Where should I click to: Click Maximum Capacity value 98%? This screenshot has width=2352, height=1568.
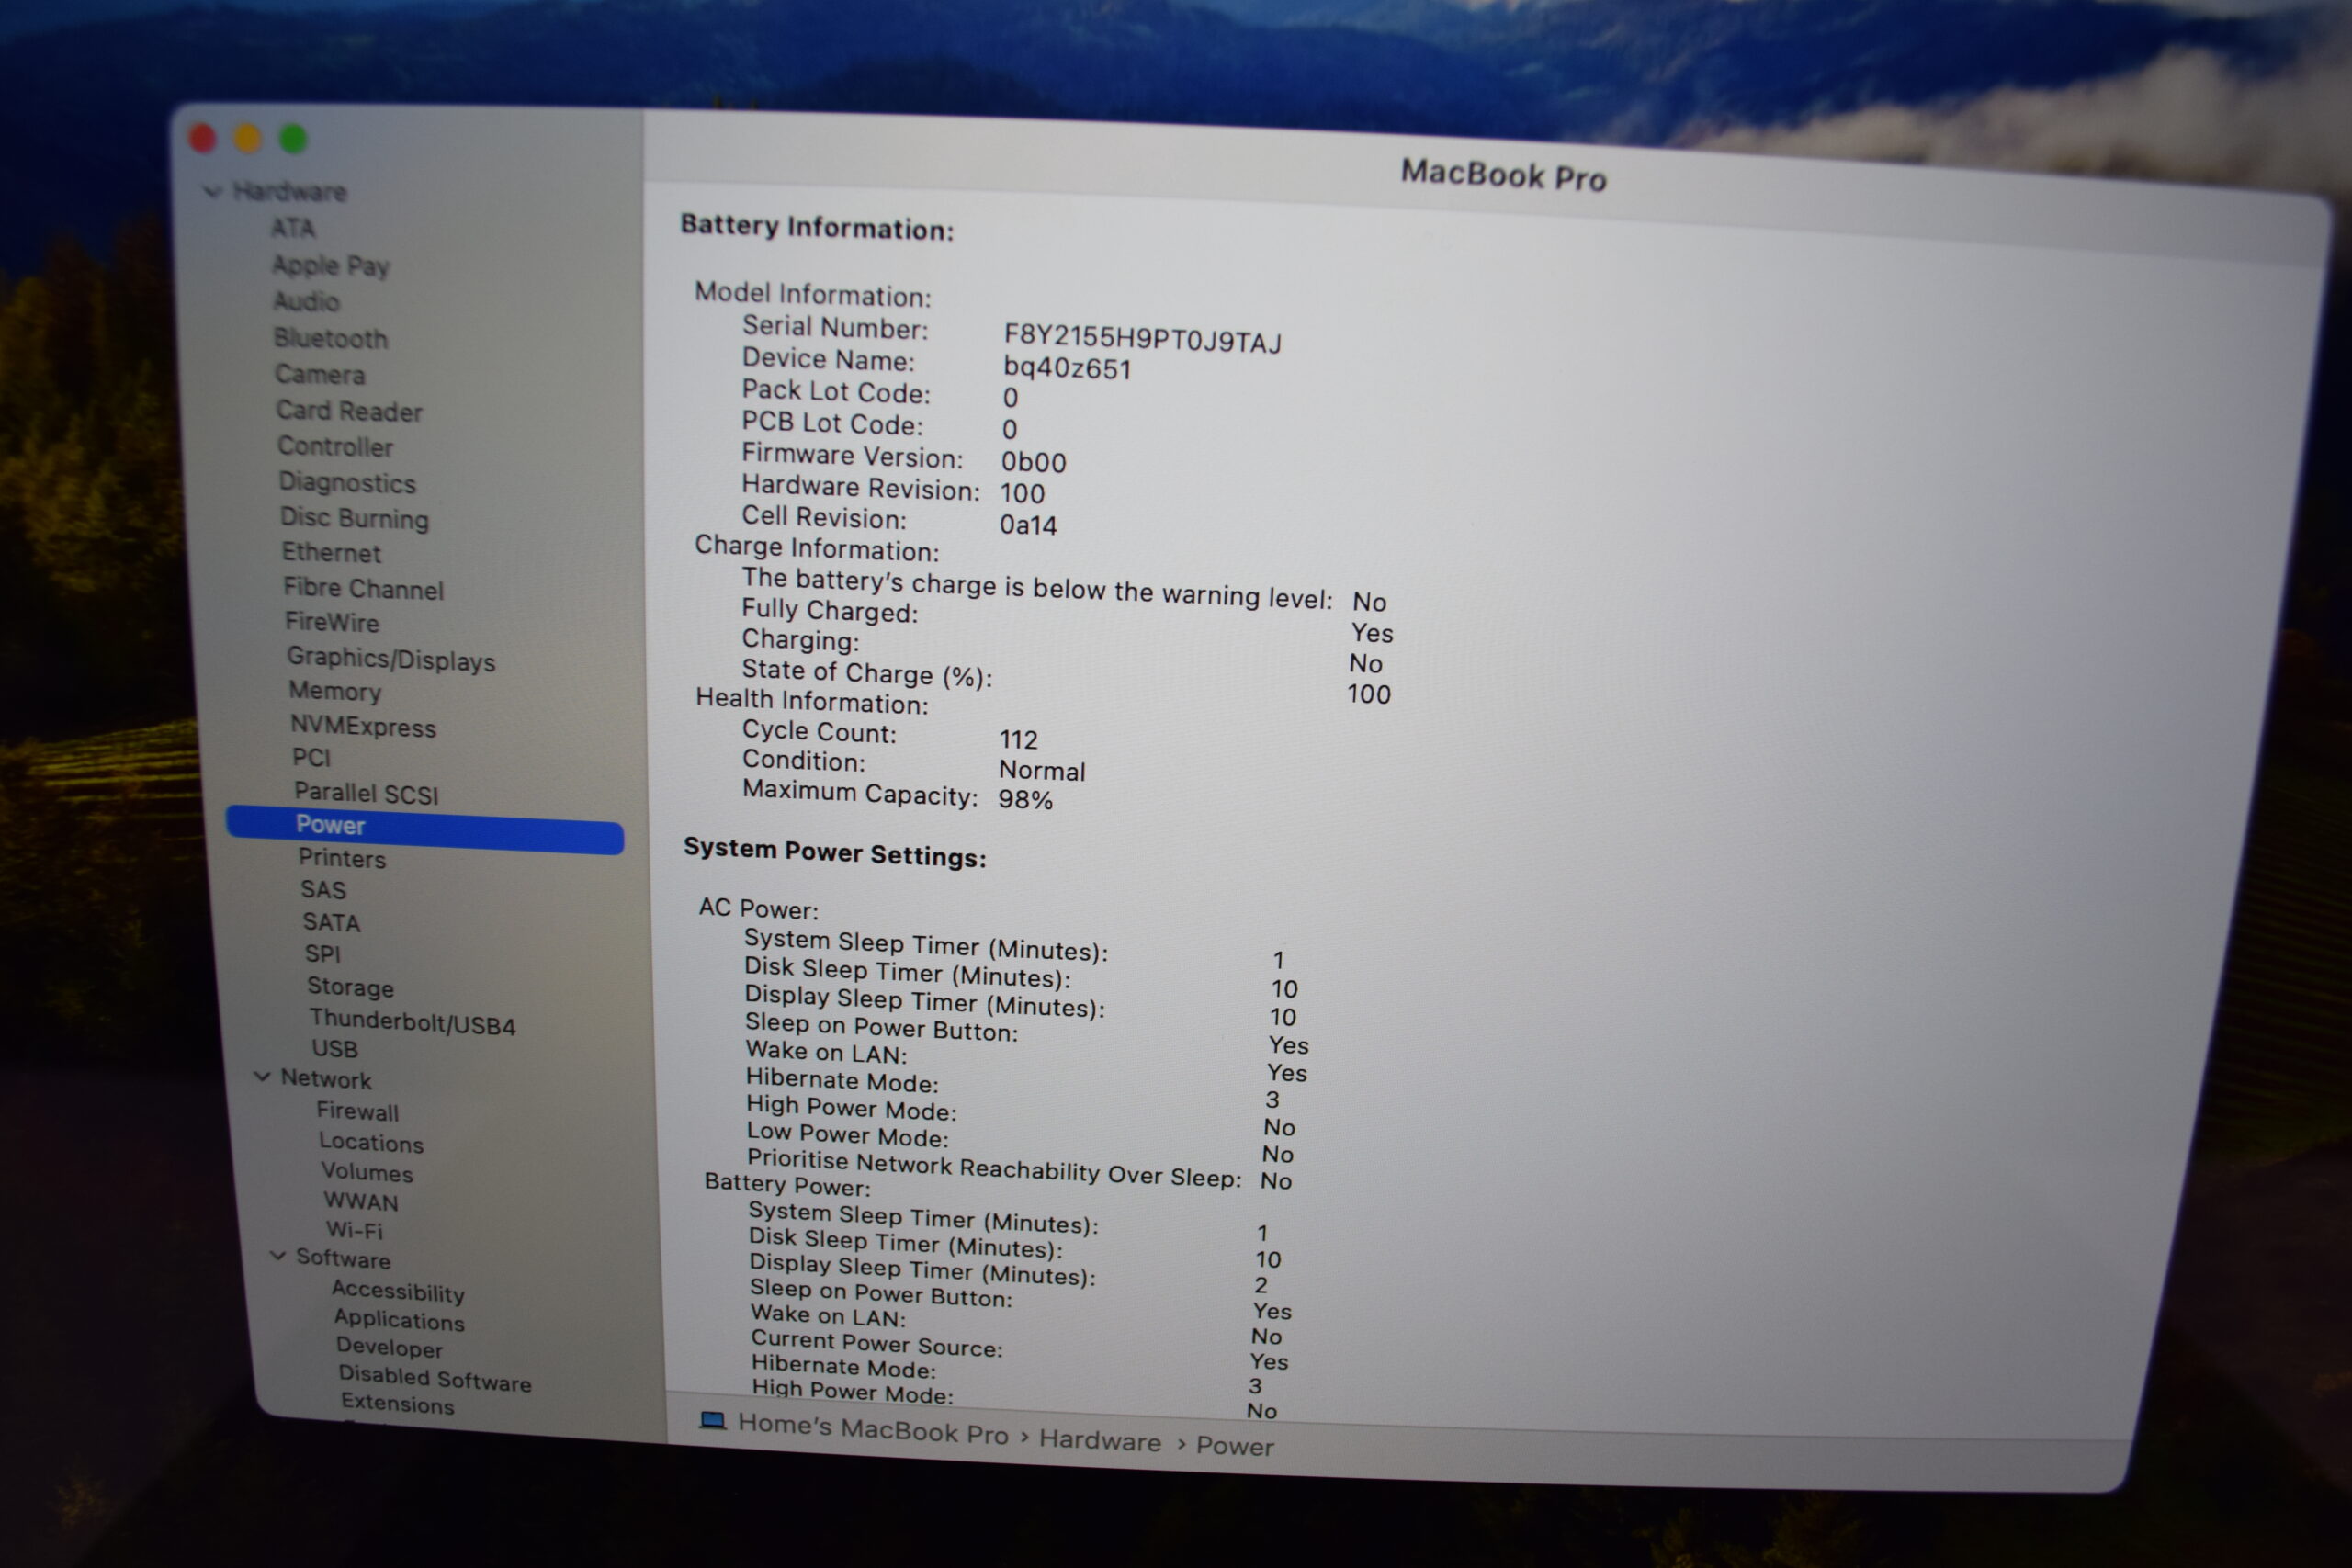tap(1025, 799)
